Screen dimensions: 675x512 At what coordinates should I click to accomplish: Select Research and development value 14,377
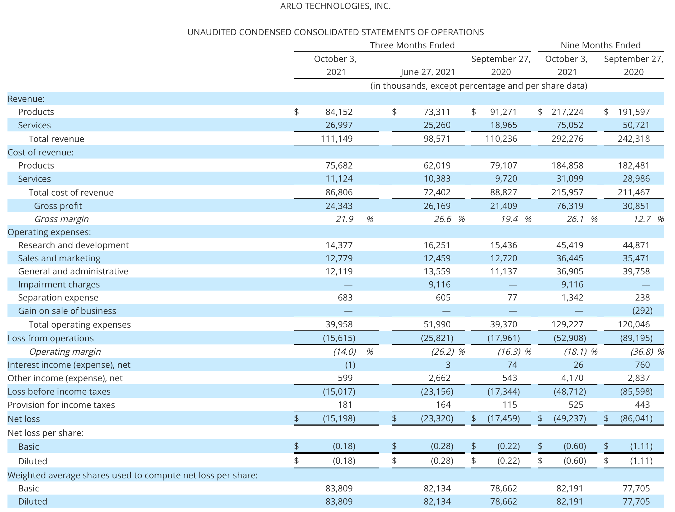click(339, 245)
